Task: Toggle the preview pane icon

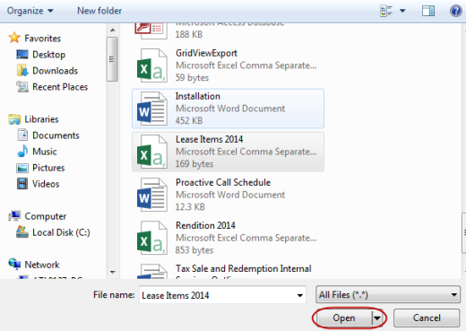Action: coord(428,11)
